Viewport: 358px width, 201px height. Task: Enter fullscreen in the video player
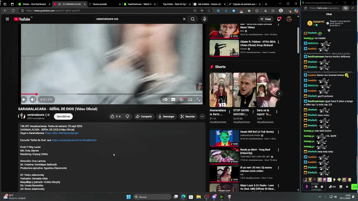tap(198, 99)
